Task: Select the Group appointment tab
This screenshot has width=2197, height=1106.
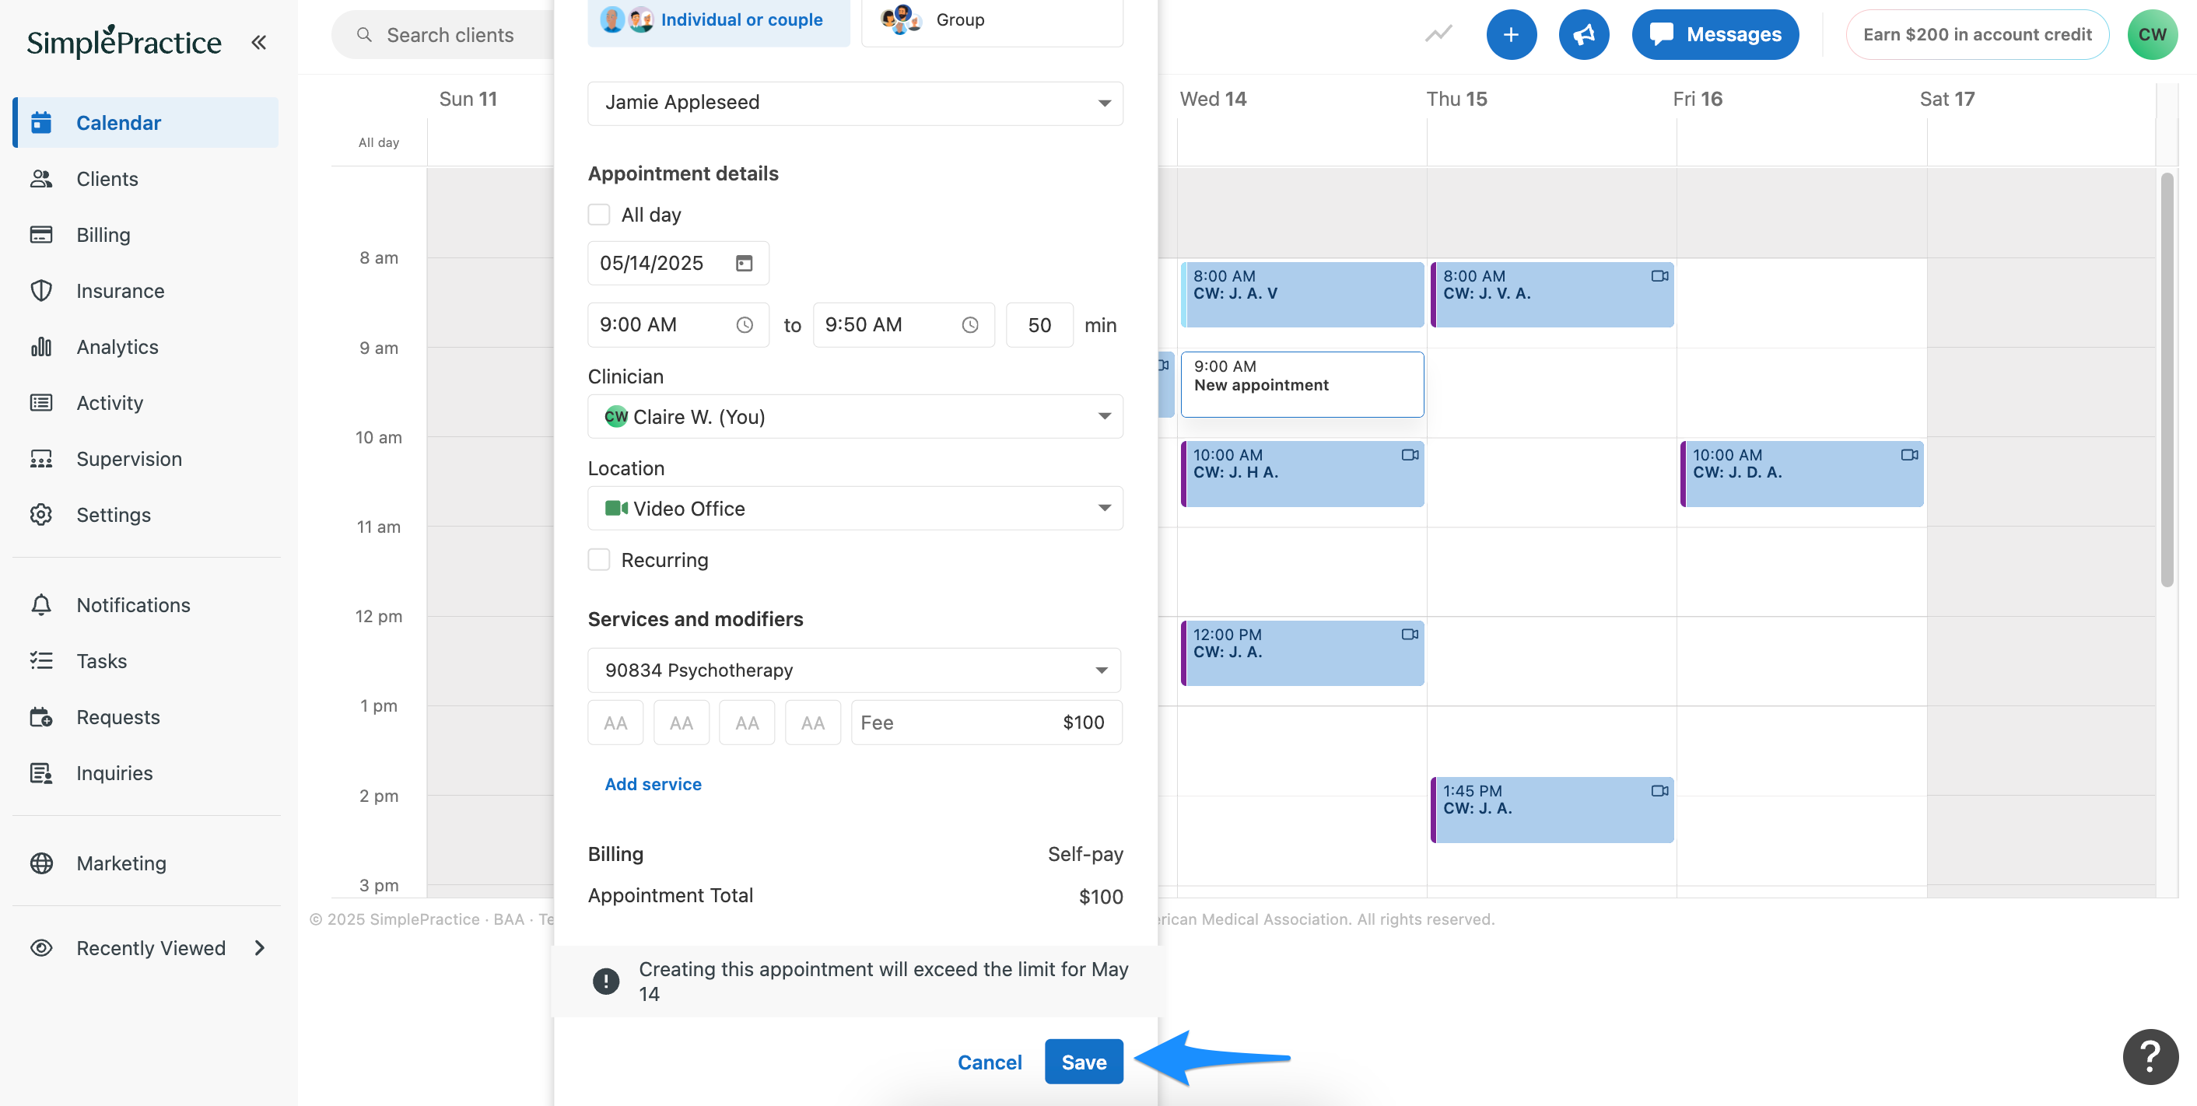Action: [x=992, y=20]
